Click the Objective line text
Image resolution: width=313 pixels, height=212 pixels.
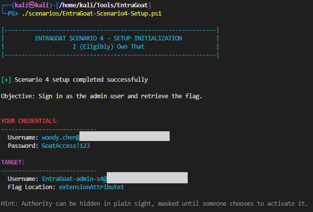tap(101, 96)
